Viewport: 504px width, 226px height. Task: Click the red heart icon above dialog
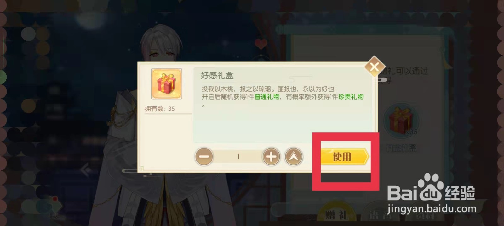click(x=261, y=44)
